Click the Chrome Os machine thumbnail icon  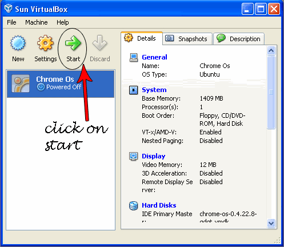[21, 83]
